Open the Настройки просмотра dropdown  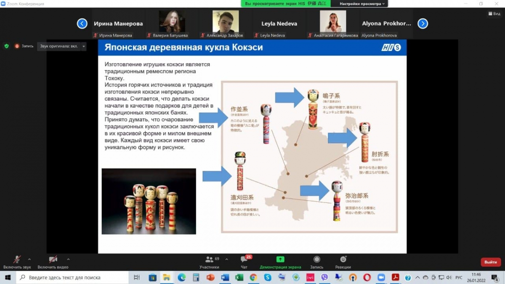point(362,3)
